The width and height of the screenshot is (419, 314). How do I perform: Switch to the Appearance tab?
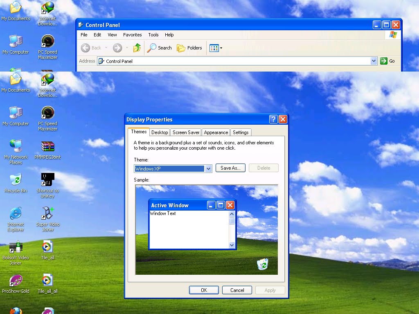point(216,132)
